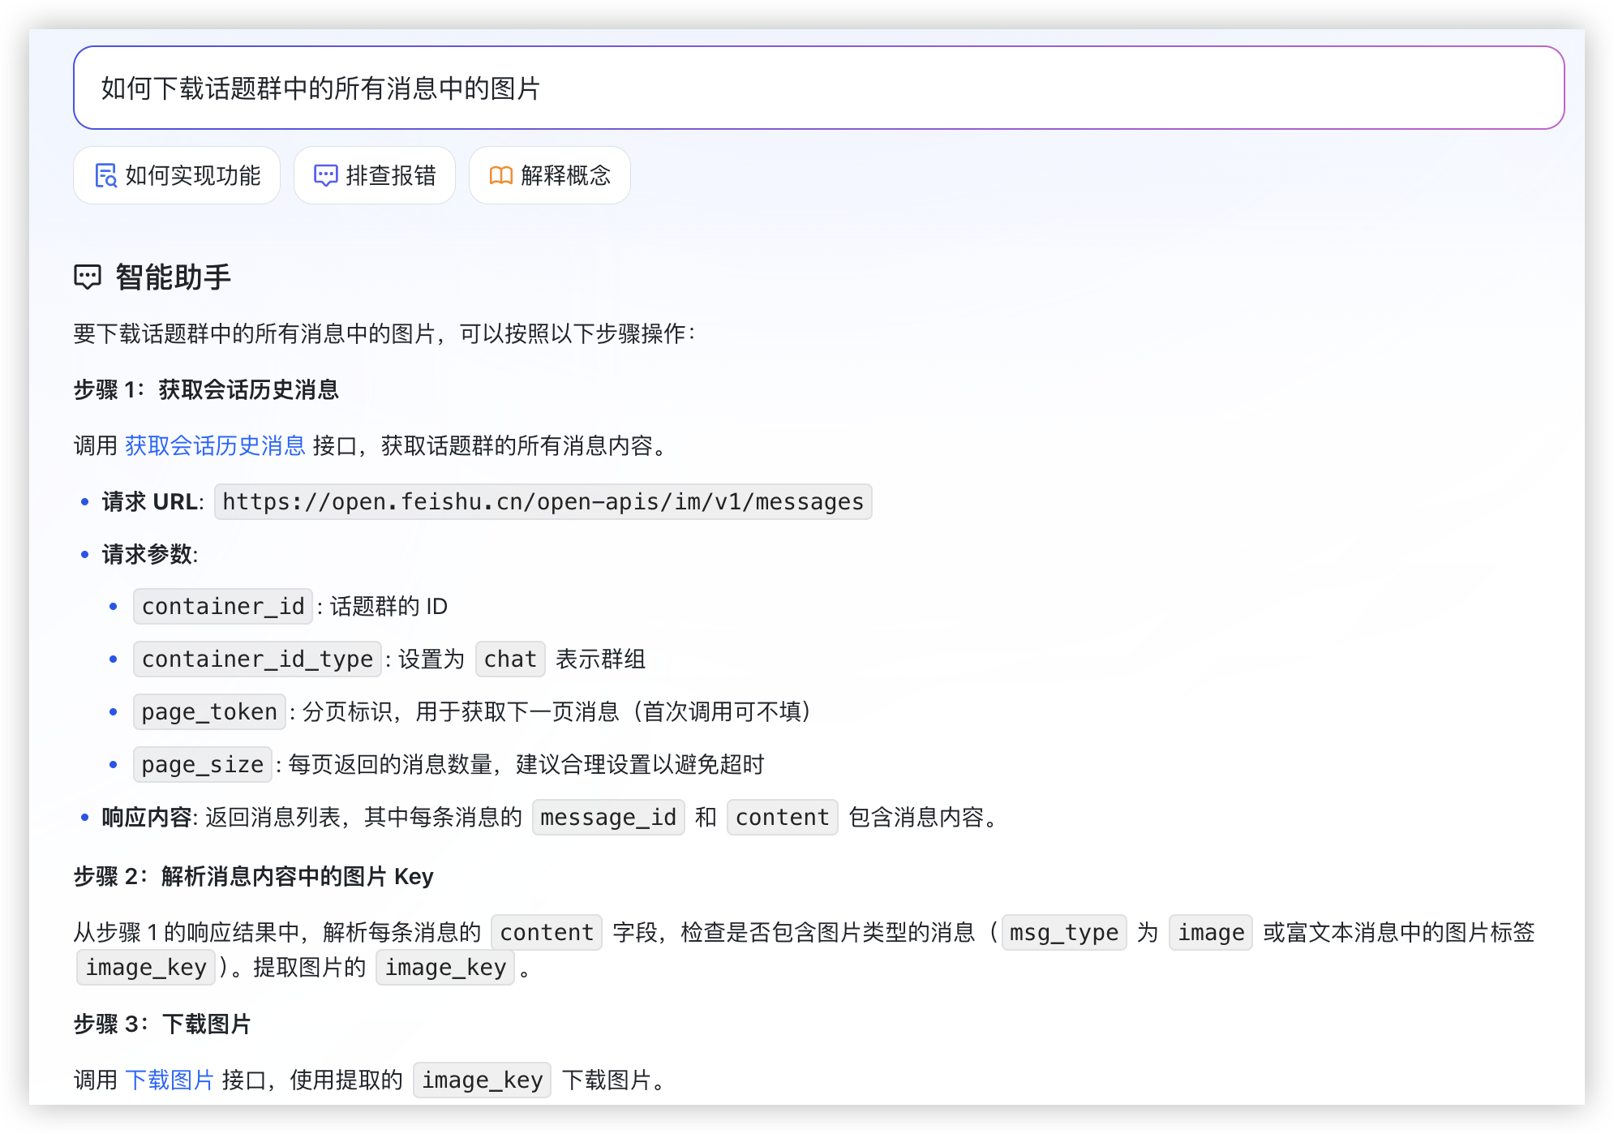Click the 排查报错 chat bubble icon
Image resolution: width=1614 pixels, height=1134 pixels.
[x=325, y=175]
